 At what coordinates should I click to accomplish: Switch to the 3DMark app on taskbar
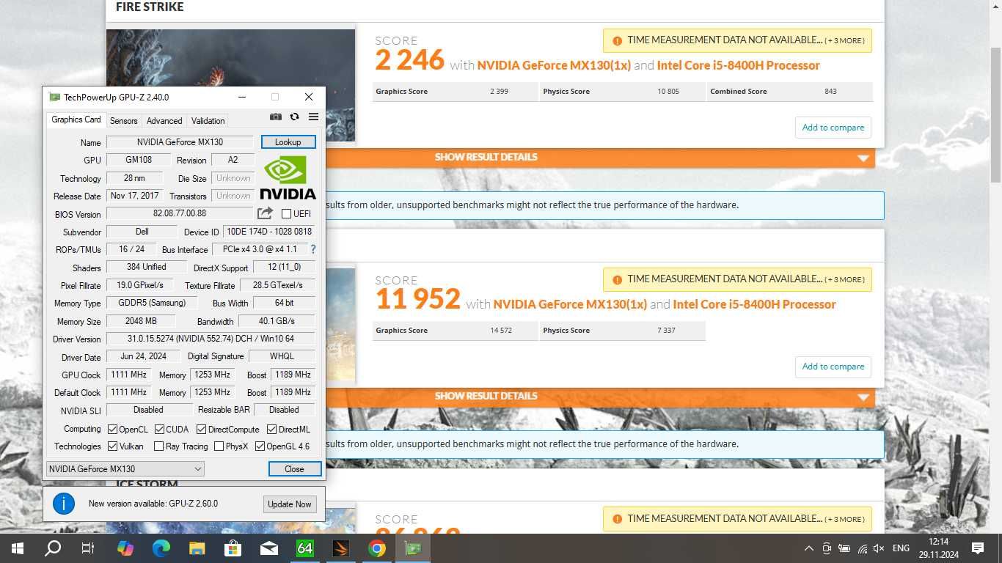click(x=340, y=548)
